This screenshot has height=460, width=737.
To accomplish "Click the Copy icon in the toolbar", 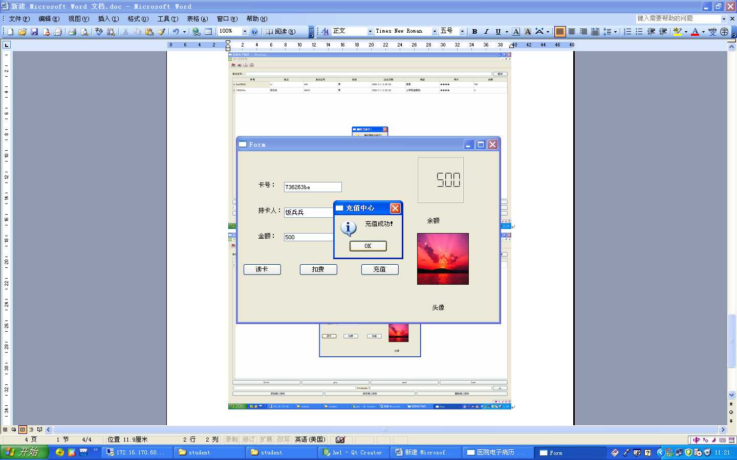I will click(x=137, y=32).
